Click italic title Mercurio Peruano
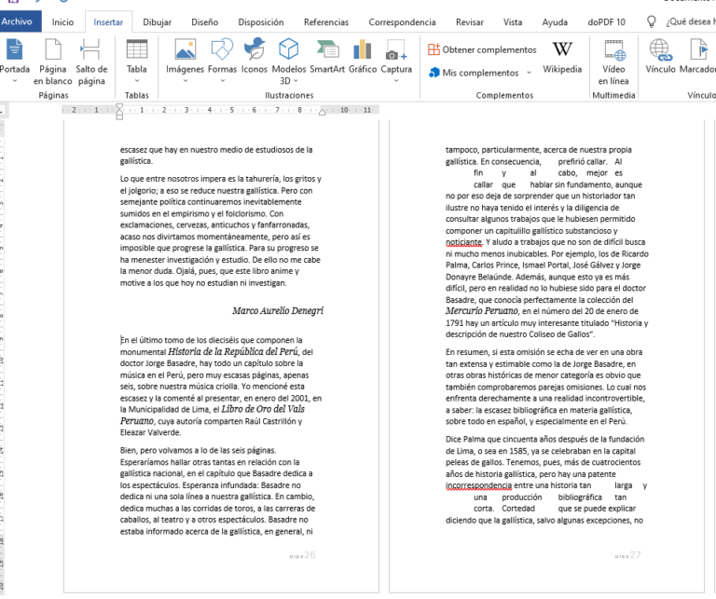The width and height of the screenshot is (716, 599). click(x=482, y=310)
